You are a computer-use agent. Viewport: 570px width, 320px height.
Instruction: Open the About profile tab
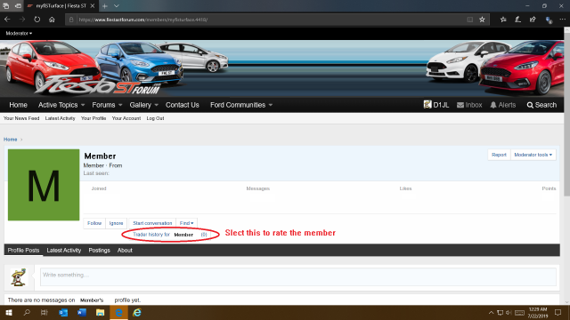(125, 251)
